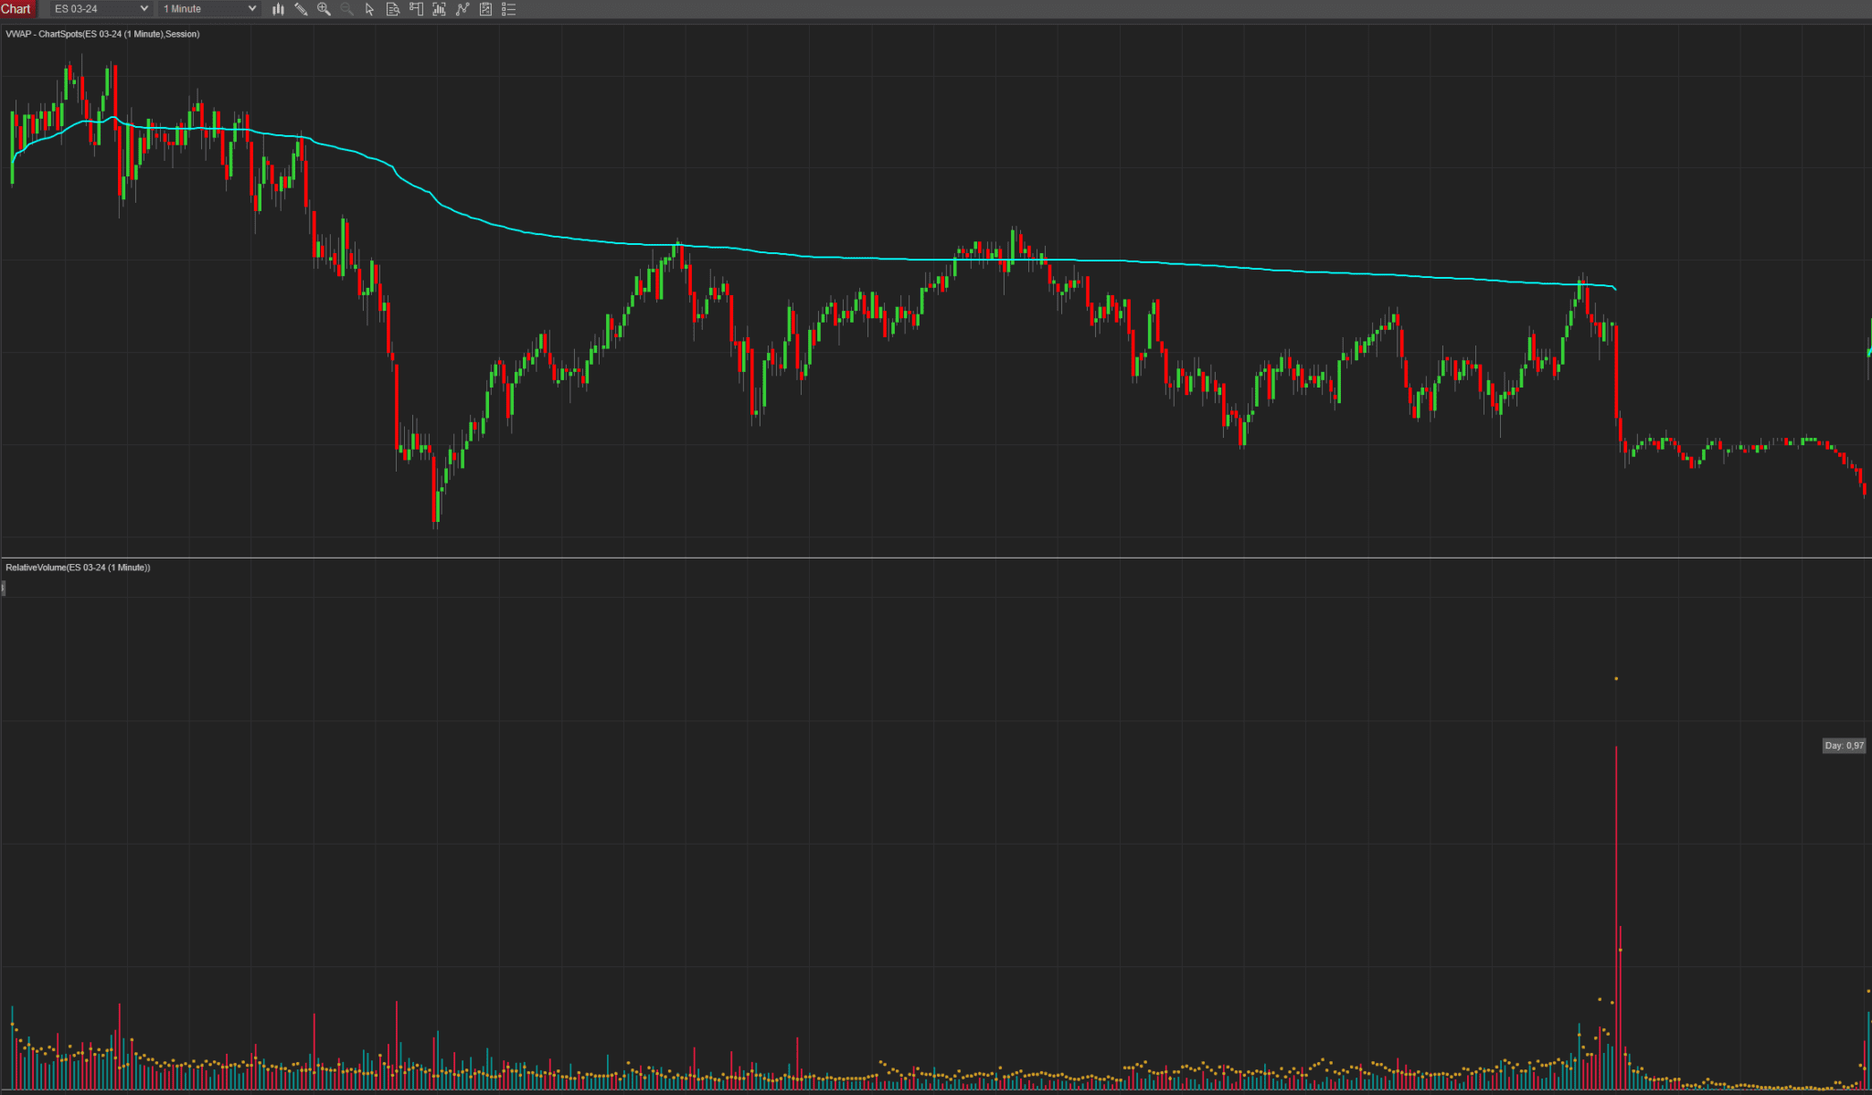The height and width of the screenshot is (1095, 1872).
Task: Open the chart settings grid icon
Action: click(484, 8)
